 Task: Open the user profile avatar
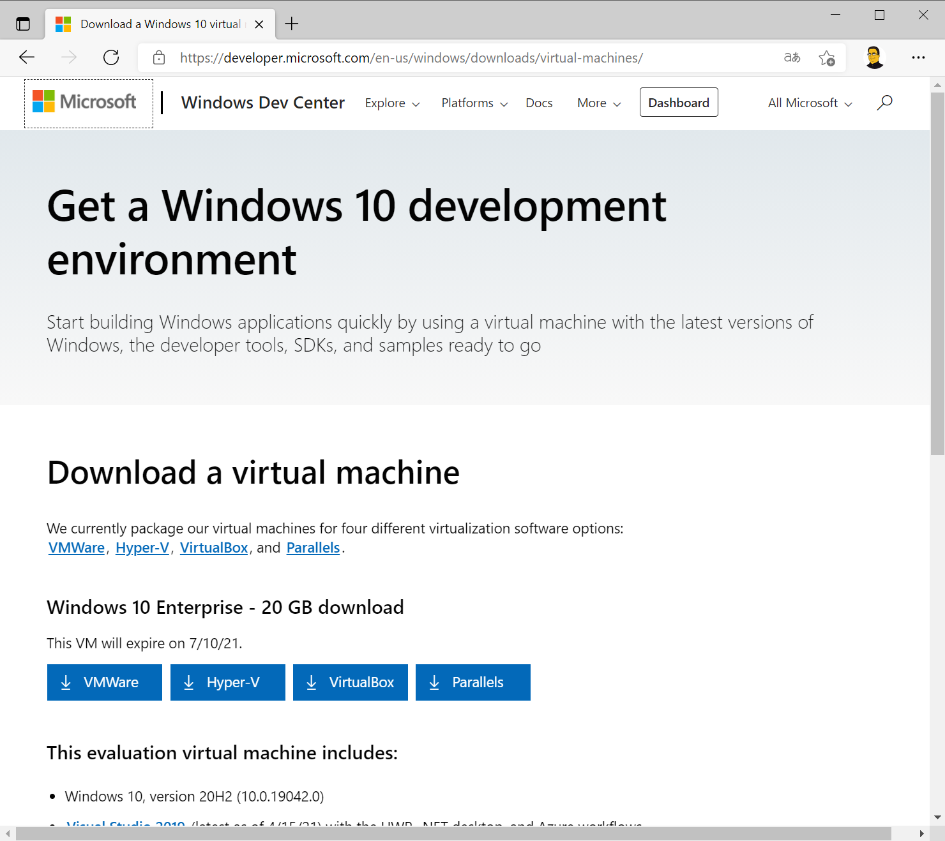(874, 57)
